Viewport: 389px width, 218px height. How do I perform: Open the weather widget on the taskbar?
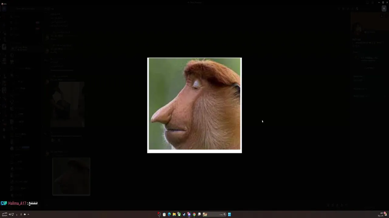tap(383, 214)
